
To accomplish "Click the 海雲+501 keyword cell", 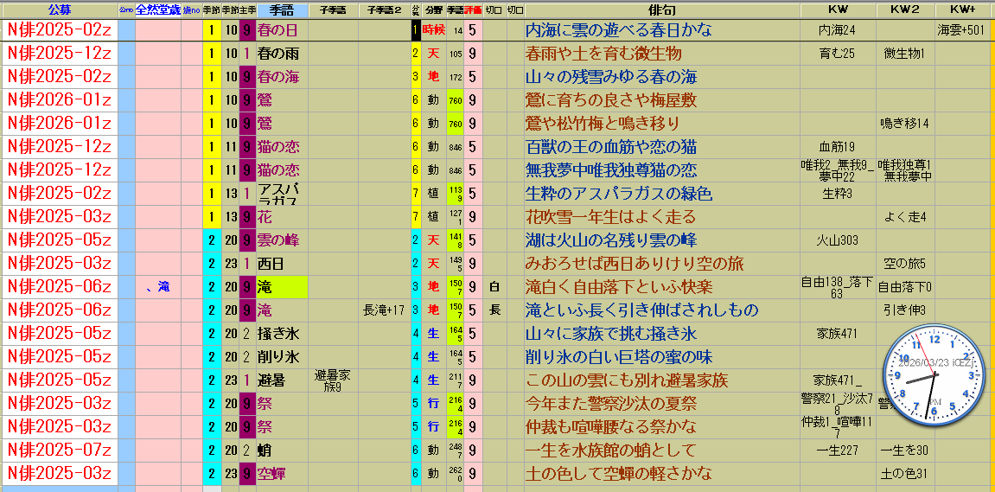I will click(x=961, y=30).
